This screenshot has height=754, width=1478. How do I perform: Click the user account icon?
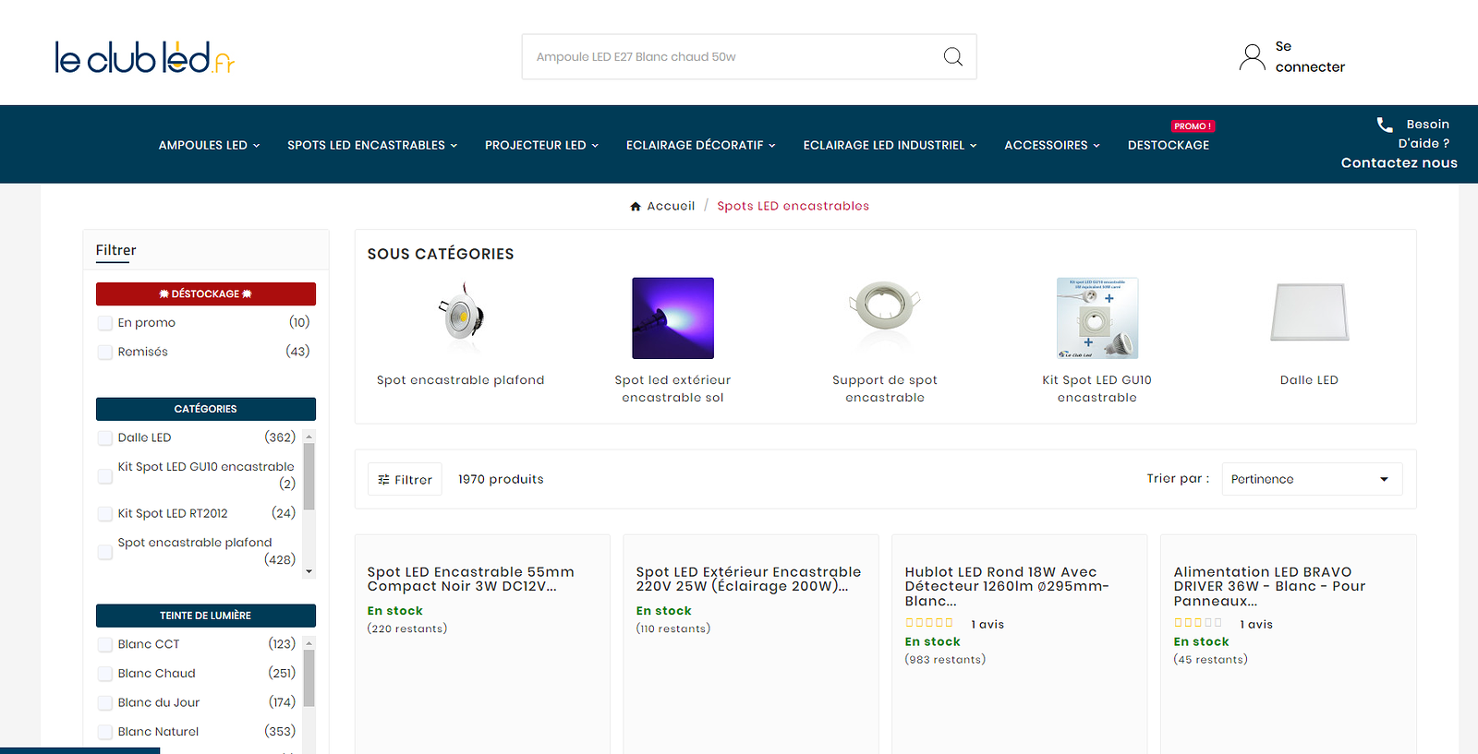(x=1252, y=57)
